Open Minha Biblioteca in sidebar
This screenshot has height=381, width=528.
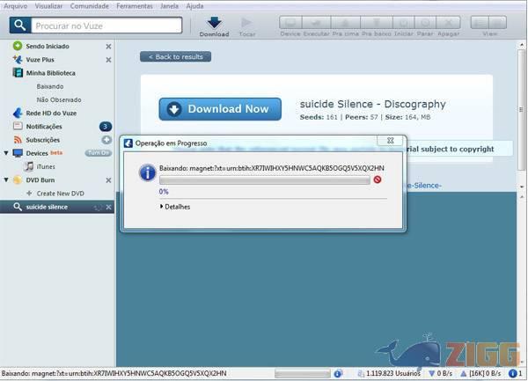point(51,73)
